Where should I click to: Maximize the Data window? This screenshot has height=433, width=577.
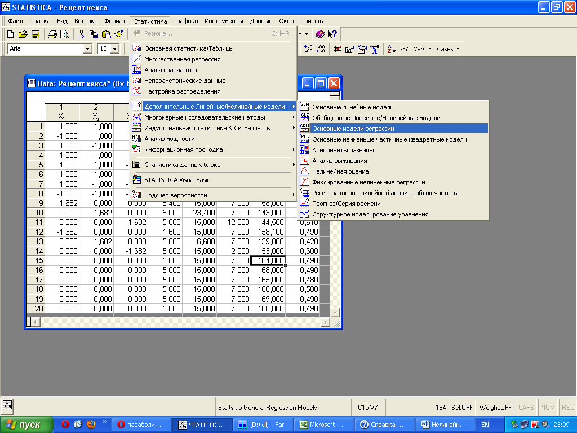pos(321,83)
